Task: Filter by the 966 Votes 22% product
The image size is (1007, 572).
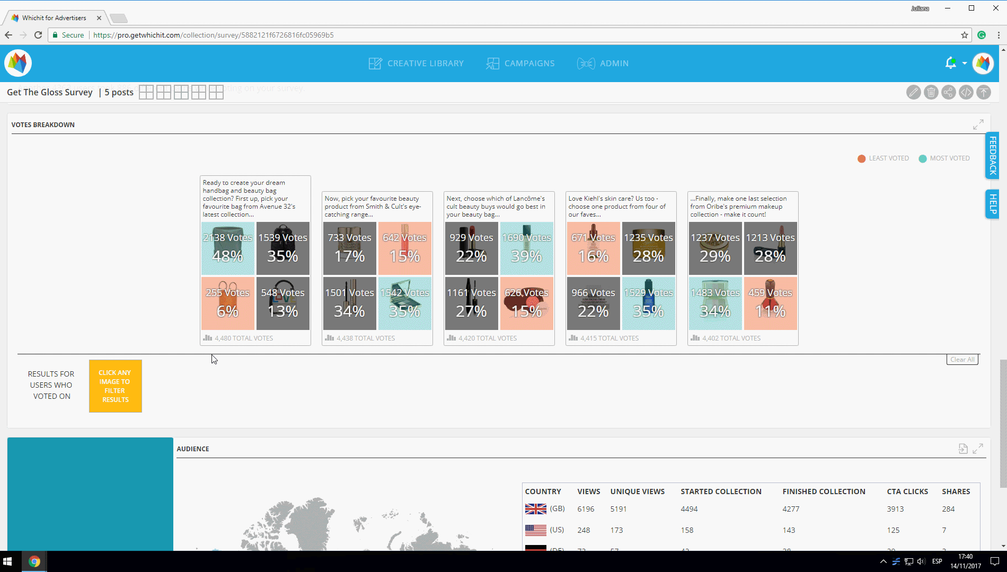Action: click(594, 303)
